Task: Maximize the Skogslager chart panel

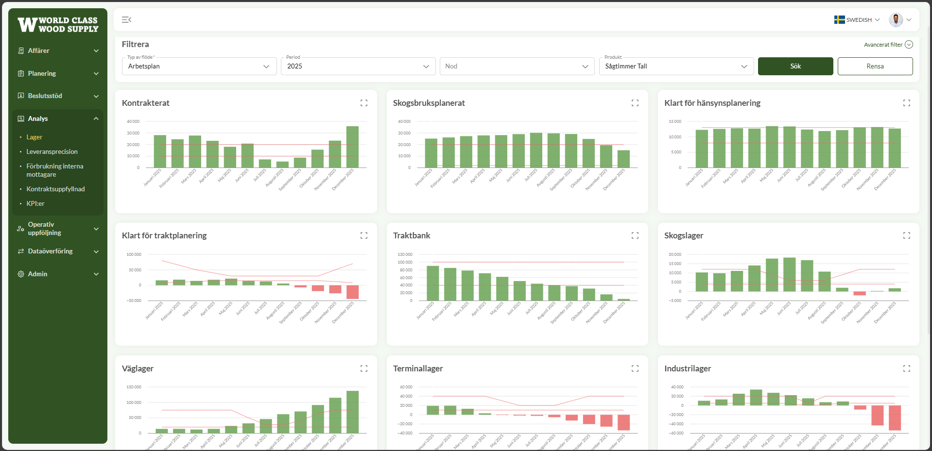Action: pos(907,235)
